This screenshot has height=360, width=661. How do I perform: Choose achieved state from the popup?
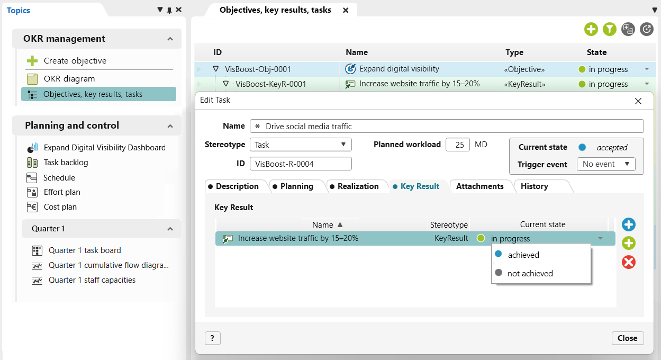point(541,255)
